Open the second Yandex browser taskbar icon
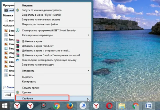 (30, 106)
